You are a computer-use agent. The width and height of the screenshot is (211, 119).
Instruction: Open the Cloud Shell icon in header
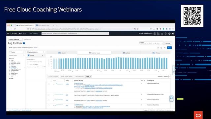[155, 34]
